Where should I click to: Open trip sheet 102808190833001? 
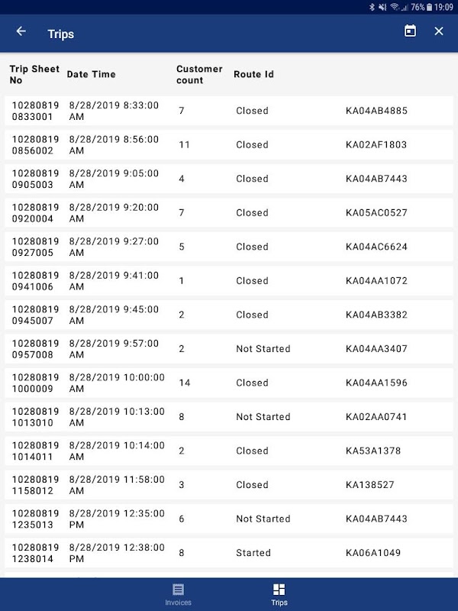(x=229, y=111)
